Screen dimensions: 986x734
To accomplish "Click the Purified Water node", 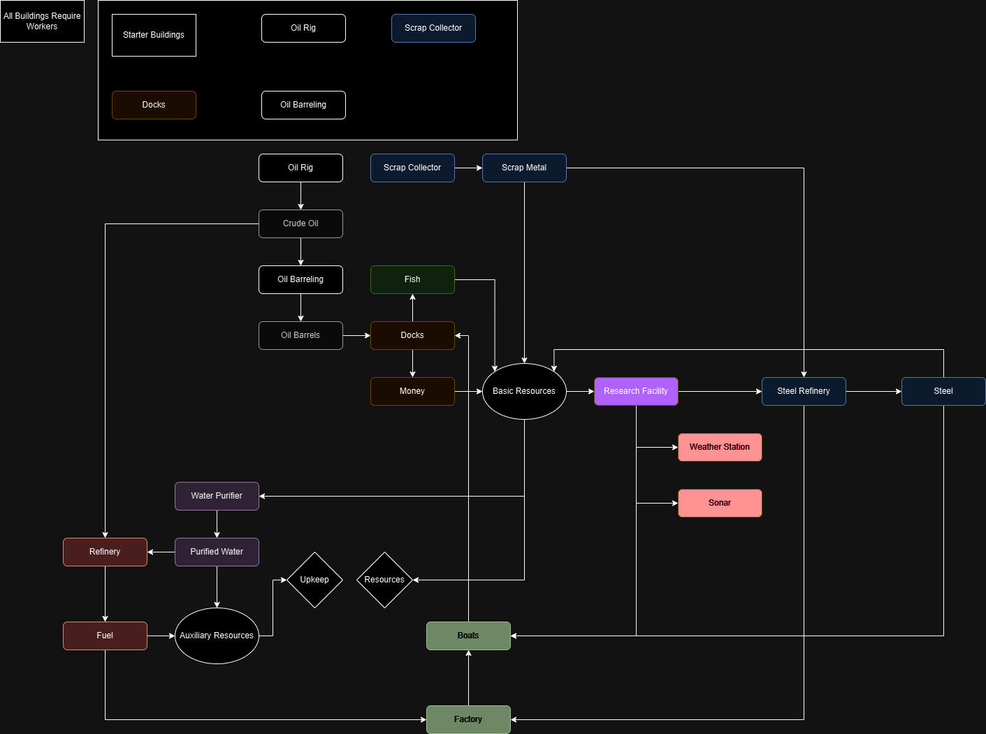I will coord(217,552).
